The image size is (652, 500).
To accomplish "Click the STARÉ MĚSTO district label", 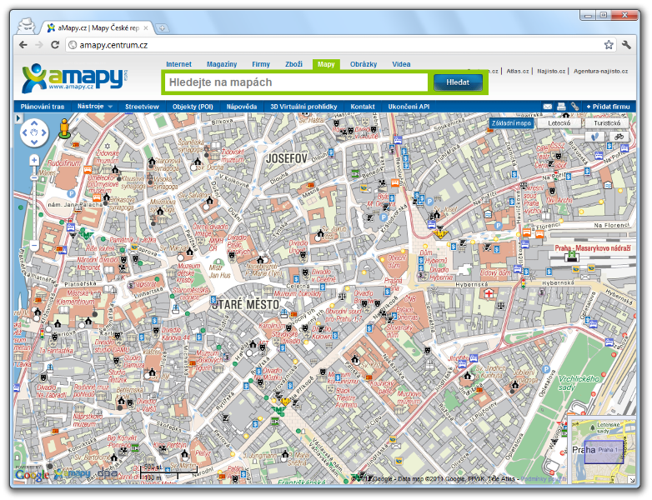I will [x=245, y=304].
